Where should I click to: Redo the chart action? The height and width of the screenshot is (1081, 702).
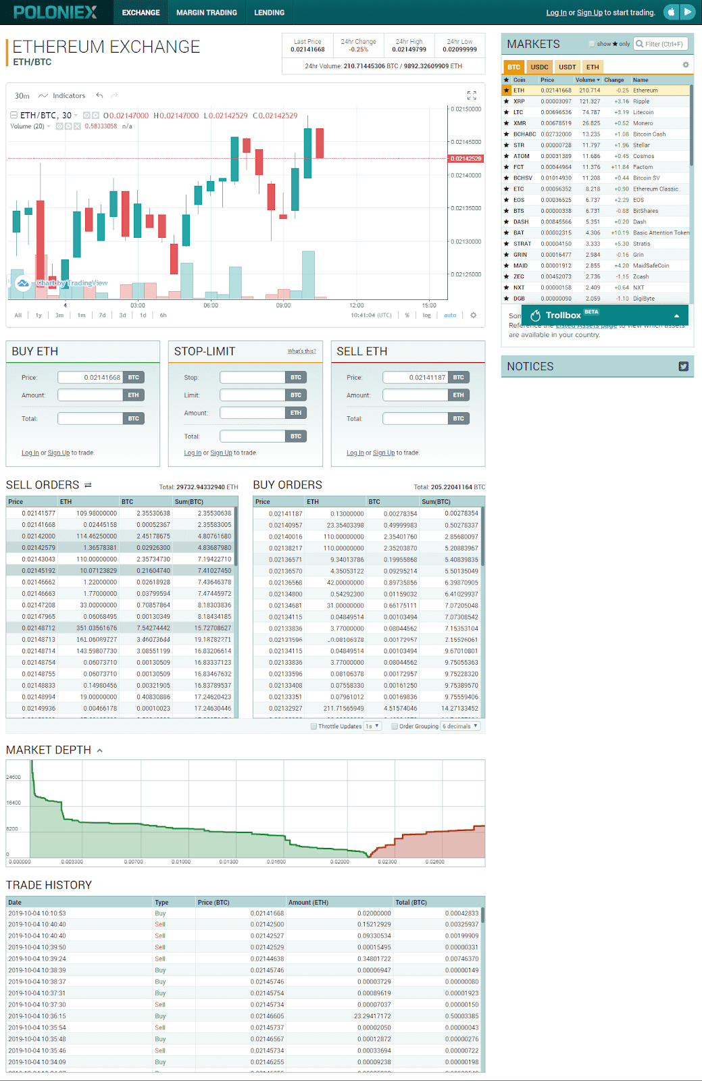pos(115,95)
